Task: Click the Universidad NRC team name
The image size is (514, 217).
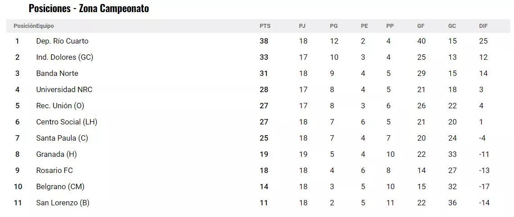Action: pyautogui.click(x=64, y=89)
